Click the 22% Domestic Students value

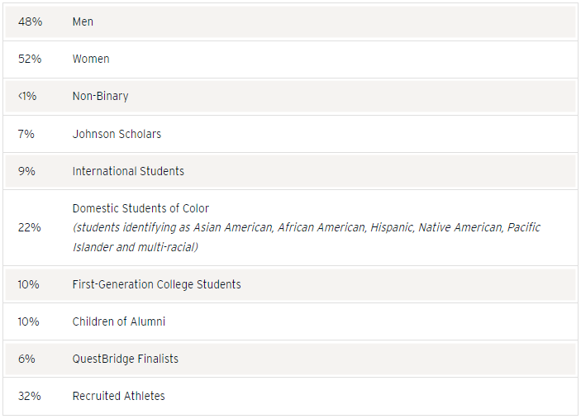coord(29,227)
